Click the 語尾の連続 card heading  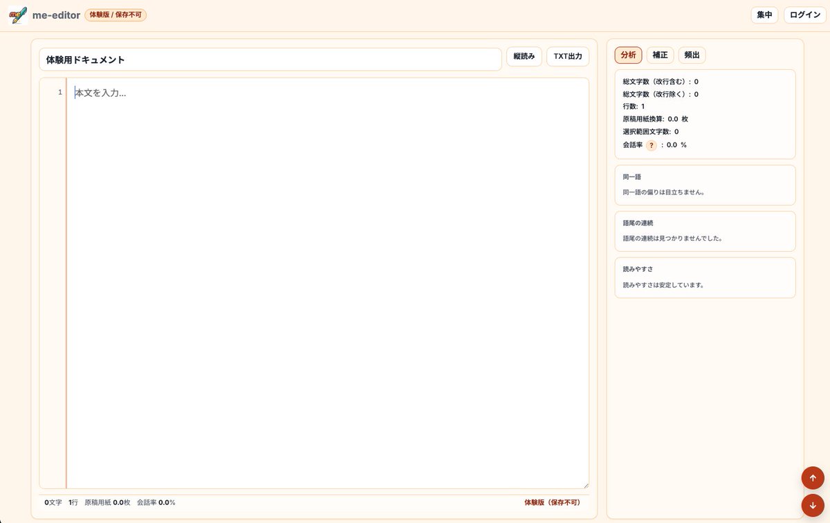click(x=638, y=223)
